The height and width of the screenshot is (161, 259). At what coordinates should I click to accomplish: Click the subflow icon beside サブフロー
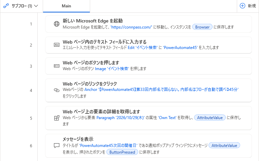(6, 6)
